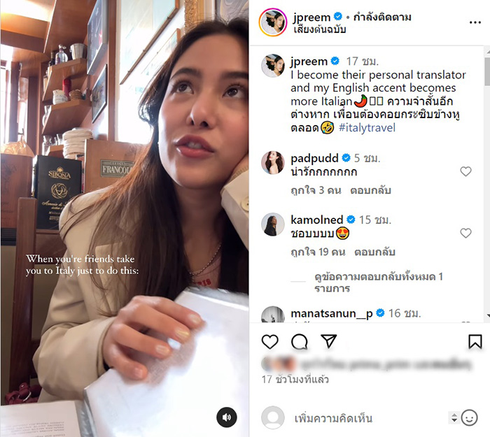Click the เพิ่มความคิดเห็น comment input field
The height and width of the screenshot is (437, 490).
364,418
